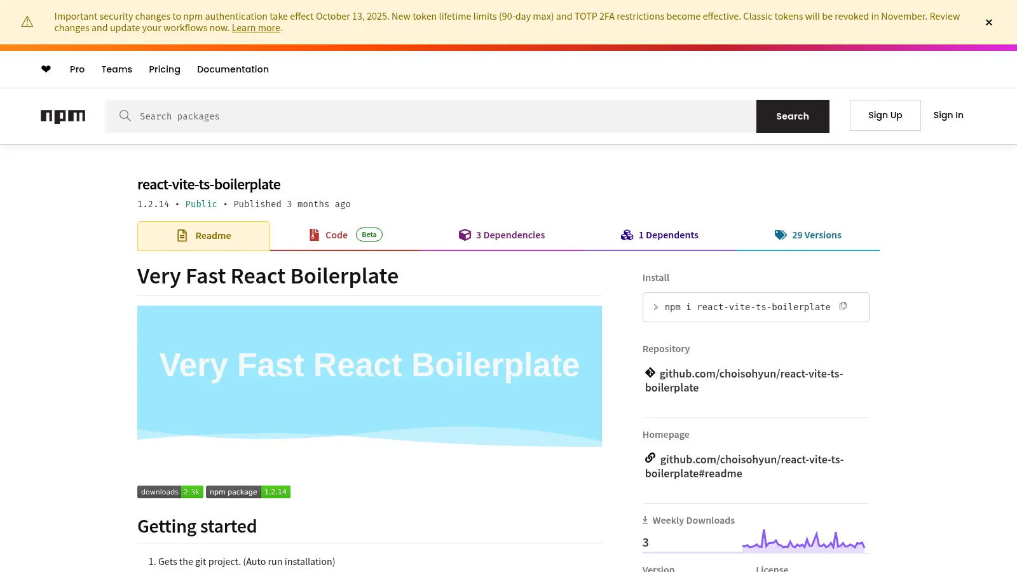Click the "Gets the git project" list item
Viewport: 1017px width, 572px height.
click(247, 562)
